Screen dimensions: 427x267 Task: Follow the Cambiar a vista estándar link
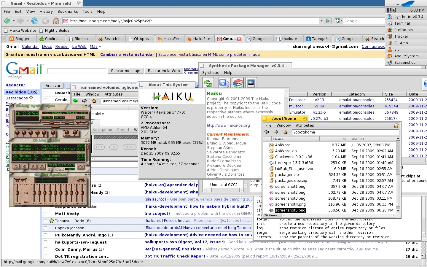(127, 54)
